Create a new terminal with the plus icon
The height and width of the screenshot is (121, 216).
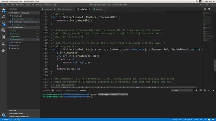(x=196, y=90)
